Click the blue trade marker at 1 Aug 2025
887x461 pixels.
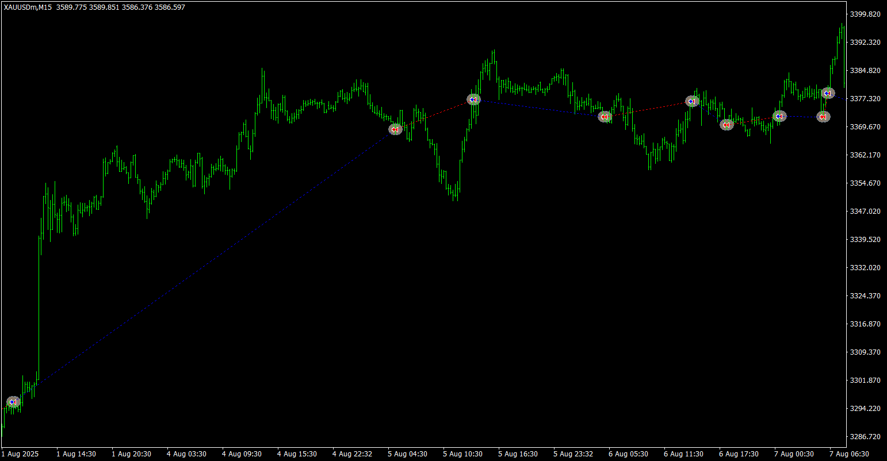coord(13,402)
